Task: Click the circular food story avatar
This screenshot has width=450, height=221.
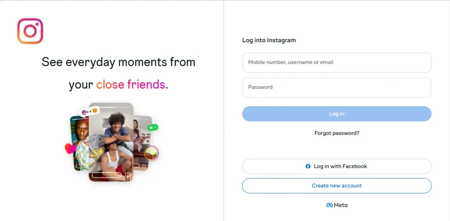Action: [151, 153]
